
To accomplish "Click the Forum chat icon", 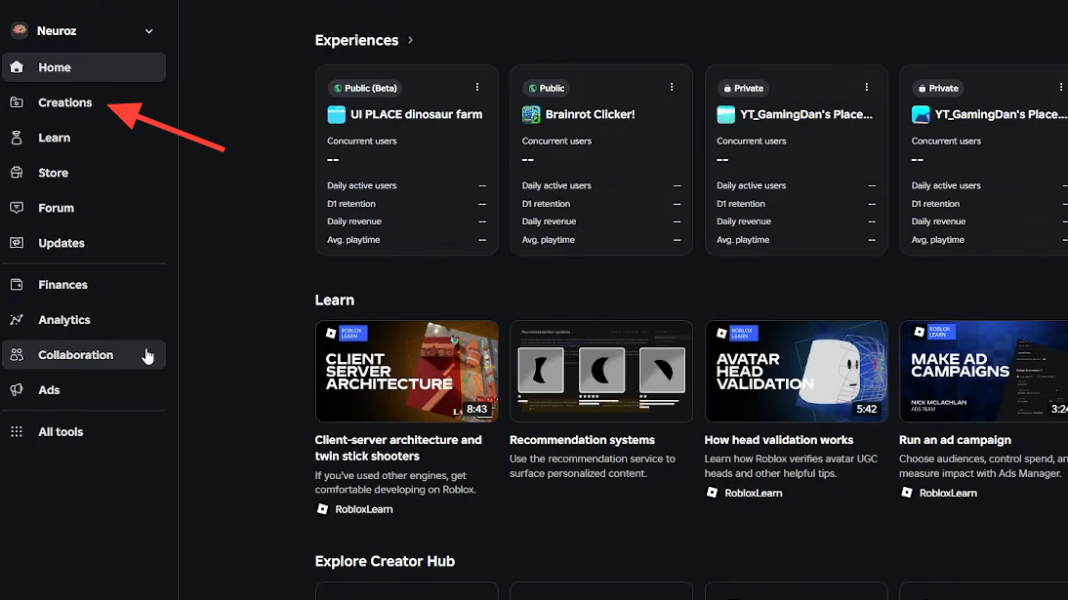I will click(x=17, y=208).
